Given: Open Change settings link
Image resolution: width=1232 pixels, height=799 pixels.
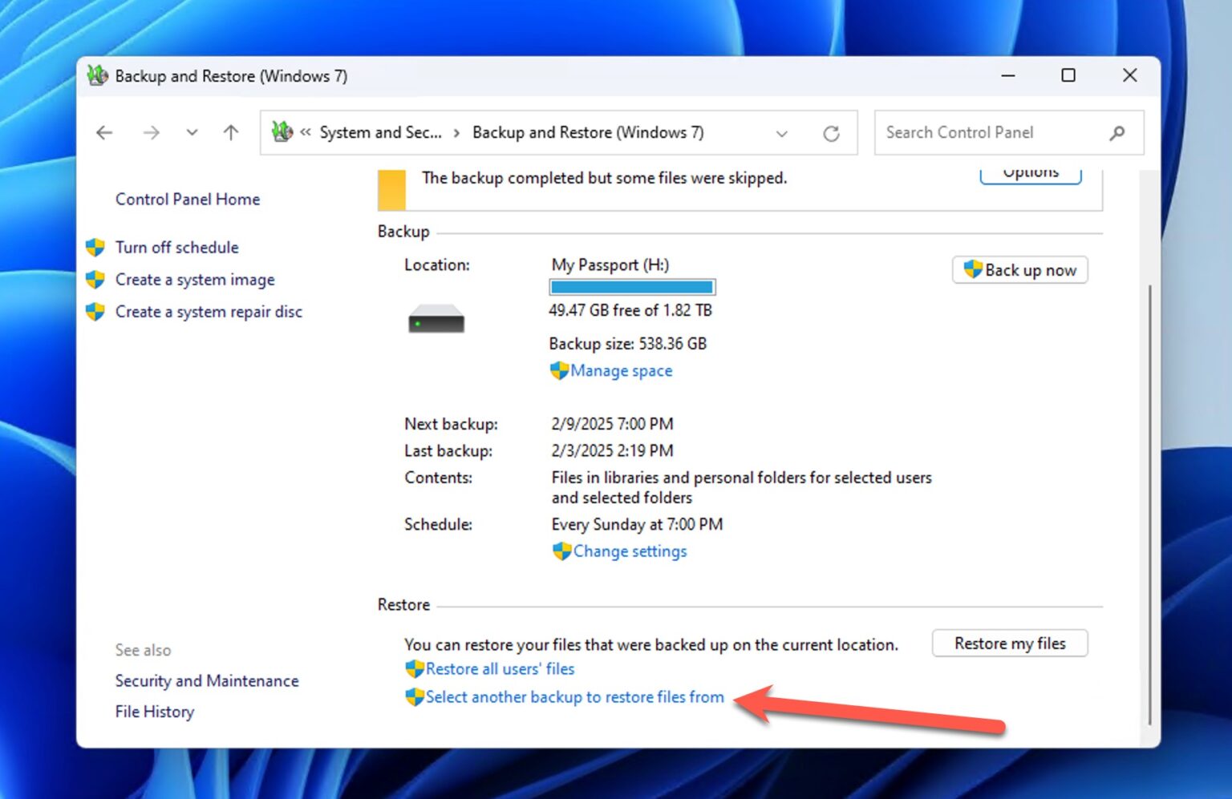Looking at the screenshot, I should pyautogui.click(x=630, y=551).
